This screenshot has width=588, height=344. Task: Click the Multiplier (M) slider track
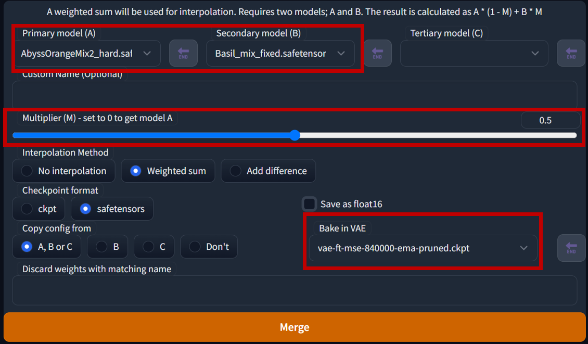(295, 135)
